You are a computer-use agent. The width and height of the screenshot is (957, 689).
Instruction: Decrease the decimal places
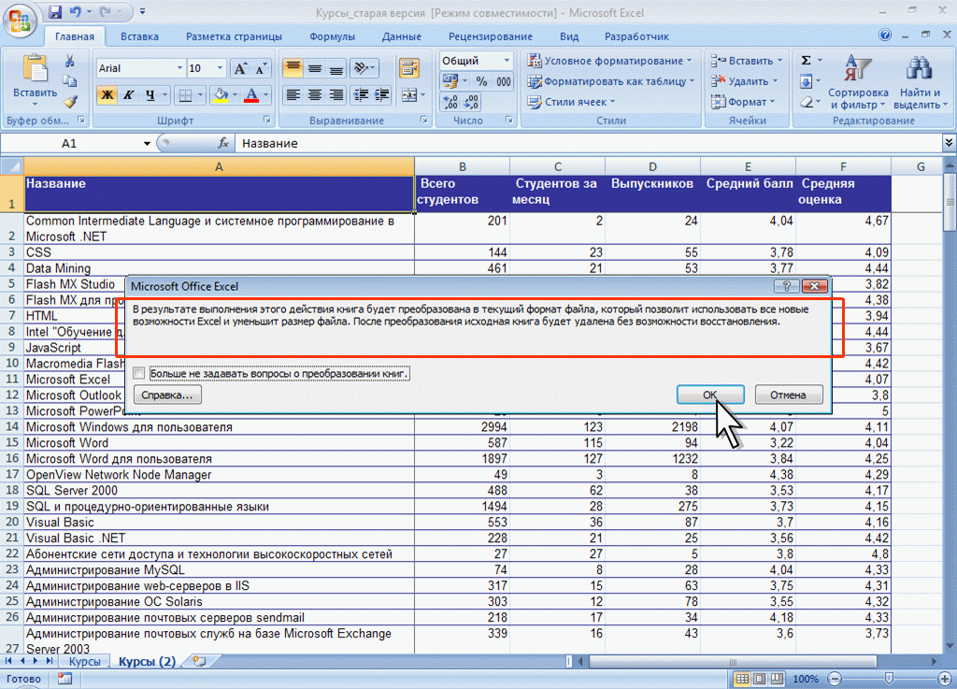471,102
